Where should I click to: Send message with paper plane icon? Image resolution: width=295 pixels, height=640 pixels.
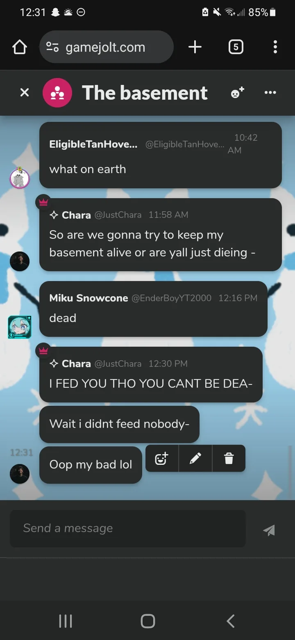click(x=269, y=530)
